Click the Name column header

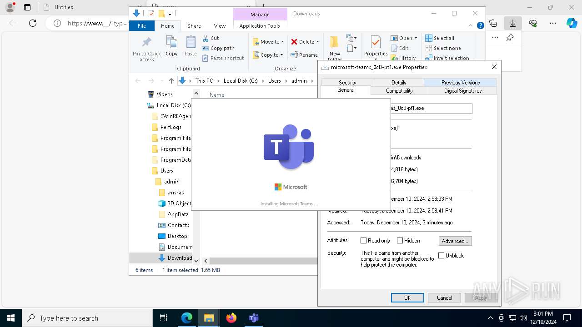217,94
